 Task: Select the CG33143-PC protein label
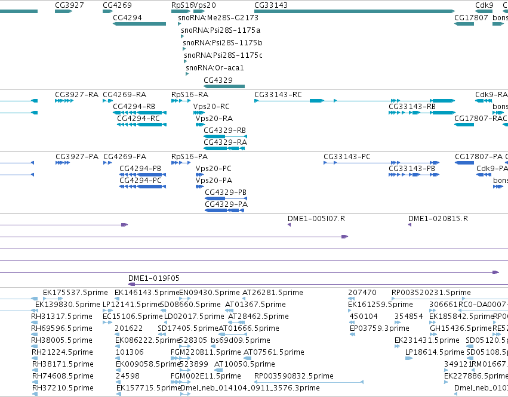point(347,157)
